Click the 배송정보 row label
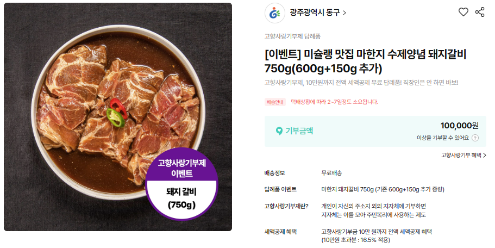This screenshot has height=248, width=495. (274, 173)
